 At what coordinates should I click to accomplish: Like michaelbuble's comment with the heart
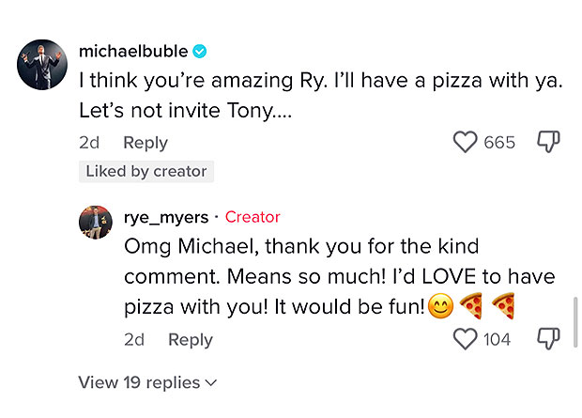click(x=467, y=142)
